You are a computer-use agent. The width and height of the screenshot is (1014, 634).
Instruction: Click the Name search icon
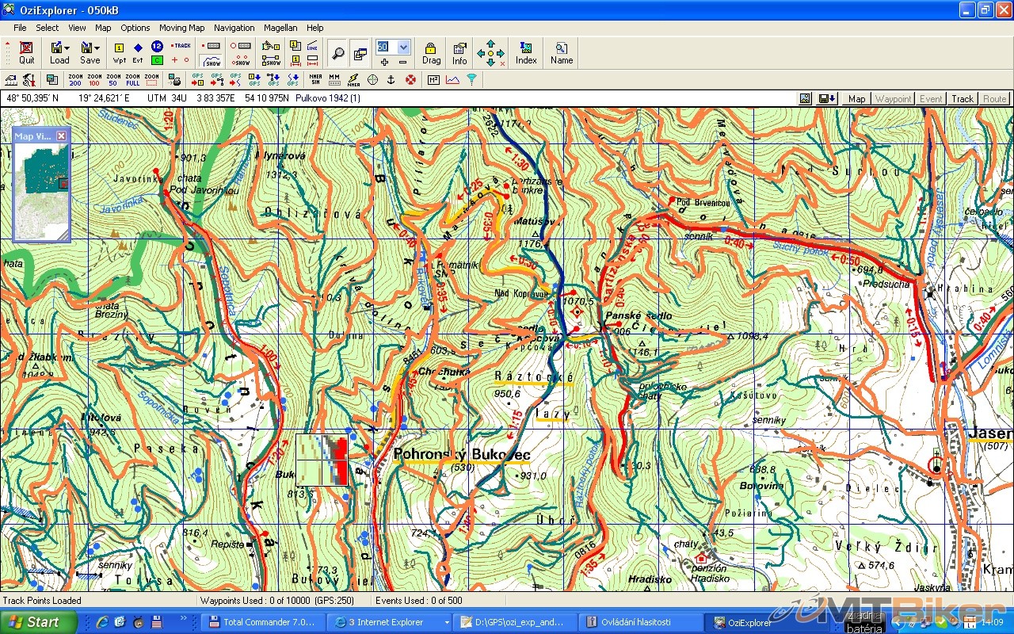(x=562, y=53)
